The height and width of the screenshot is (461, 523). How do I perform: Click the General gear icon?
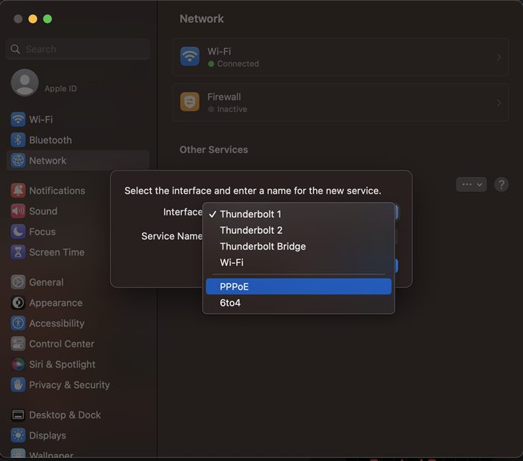point(18,282)
